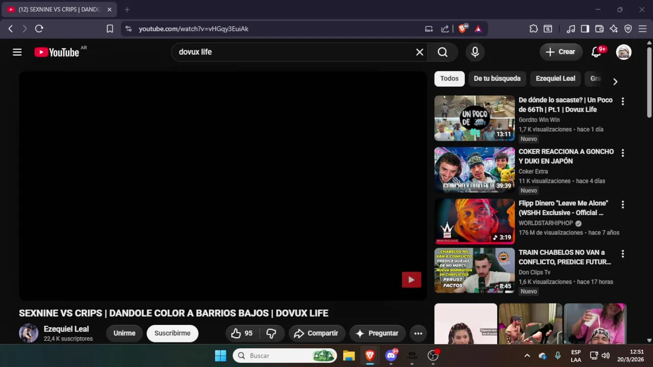653x367 pixels.
Task: Share the video using Compartir
Action: (316, 333)
